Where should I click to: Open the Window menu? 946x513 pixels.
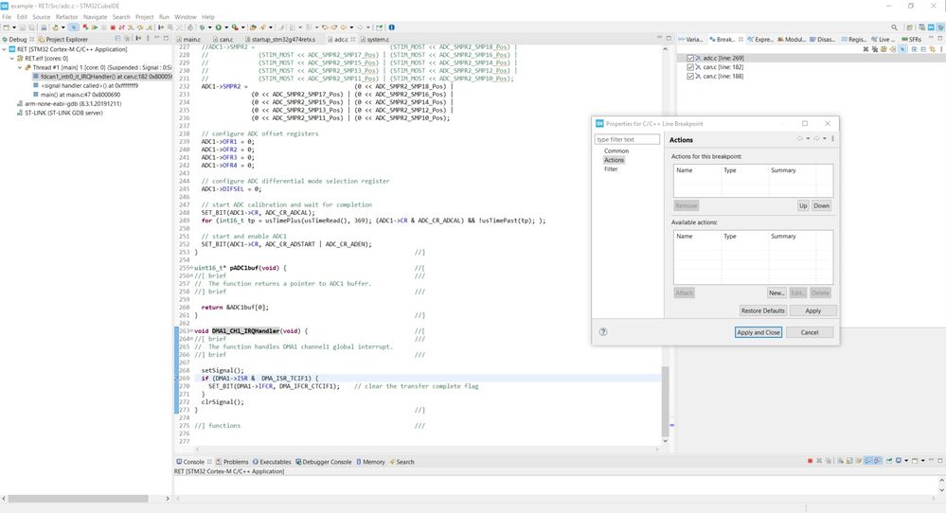click(x=186, y=17)
